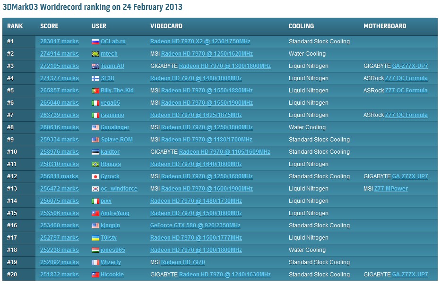Click the flag icon next to mtech
The height and width of the screenshot is (284, 441).
point(95,54)
